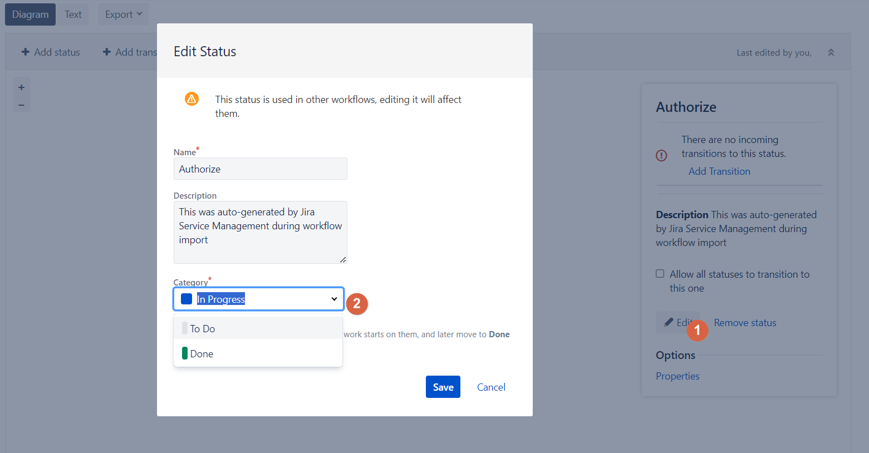This screenshot has height=453, width=869.
Task: Switch to the Diagram tab
Action: (30, 14)
